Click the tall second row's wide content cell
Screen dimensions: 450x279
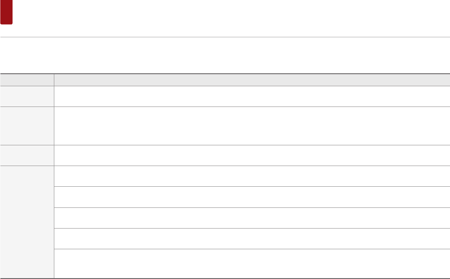[252, 125]
